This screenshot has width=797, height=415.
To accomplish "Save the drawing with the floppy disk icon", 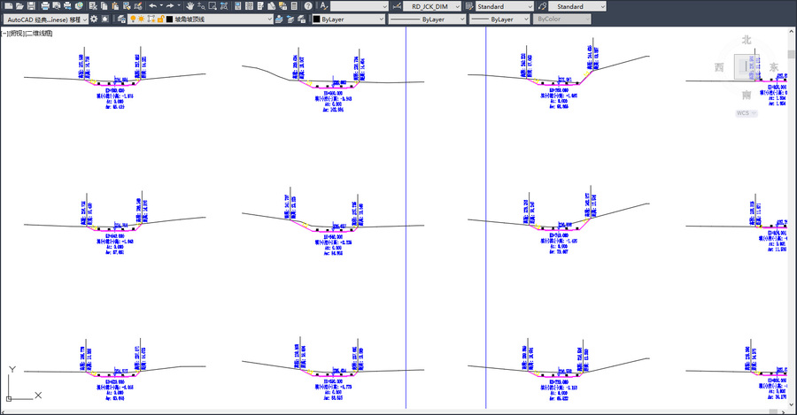I will pos(31,6).
